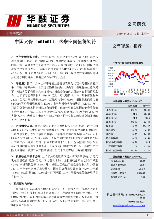The image size is (154, 219).
Task: Select phone number 010-58568221
Action: [x=136, y=202]
